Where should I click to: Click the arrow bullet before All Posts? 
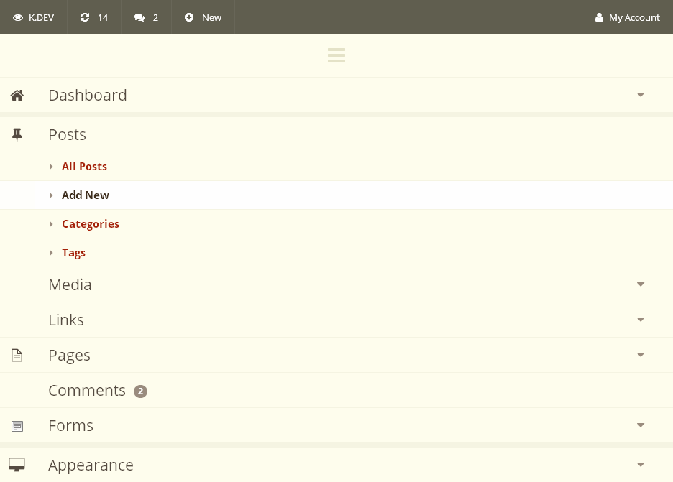click(51, 167)
